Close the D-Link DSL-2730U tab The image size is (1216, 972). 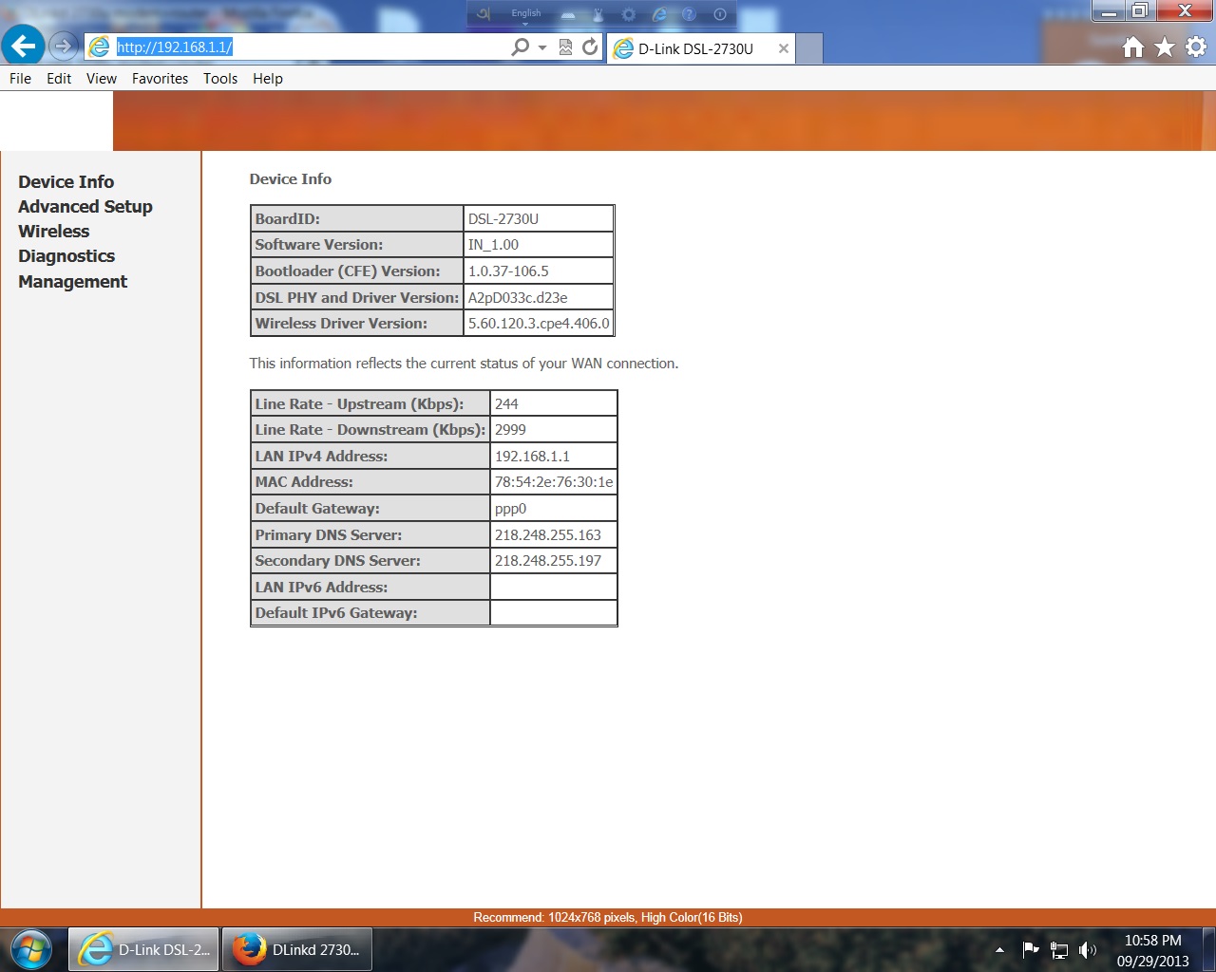point(784,48)
